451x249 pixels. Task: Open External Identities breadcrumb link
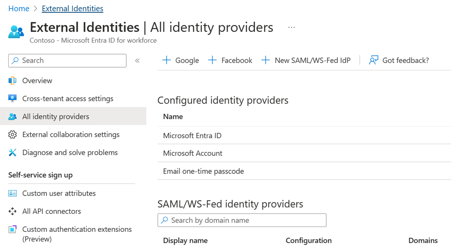tap(72, 8)
